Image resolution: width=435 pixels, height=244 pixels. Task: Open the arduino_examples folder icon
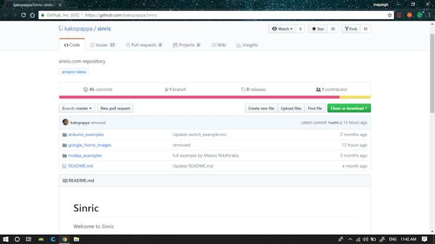coord(65,134)
